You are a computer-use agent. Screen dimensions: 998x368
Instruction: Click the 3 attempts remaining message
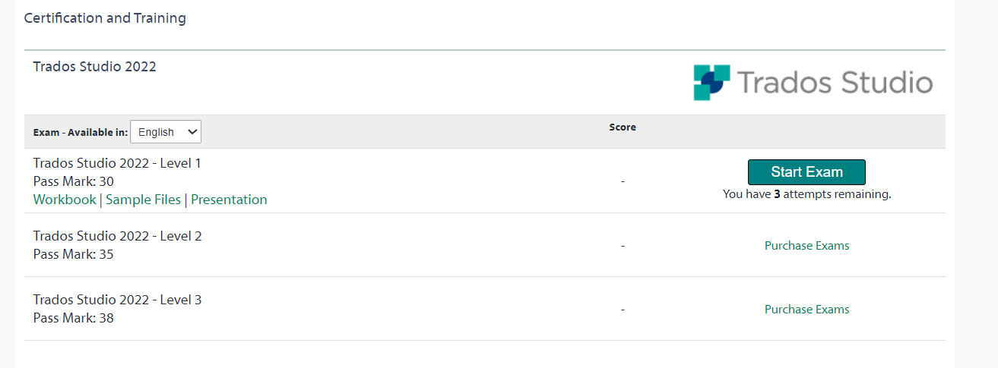806,194
